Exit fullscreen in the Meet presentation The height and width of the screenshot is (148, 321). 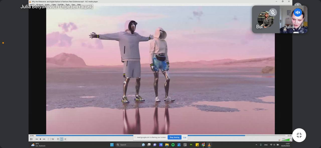[x=299, y=135]
